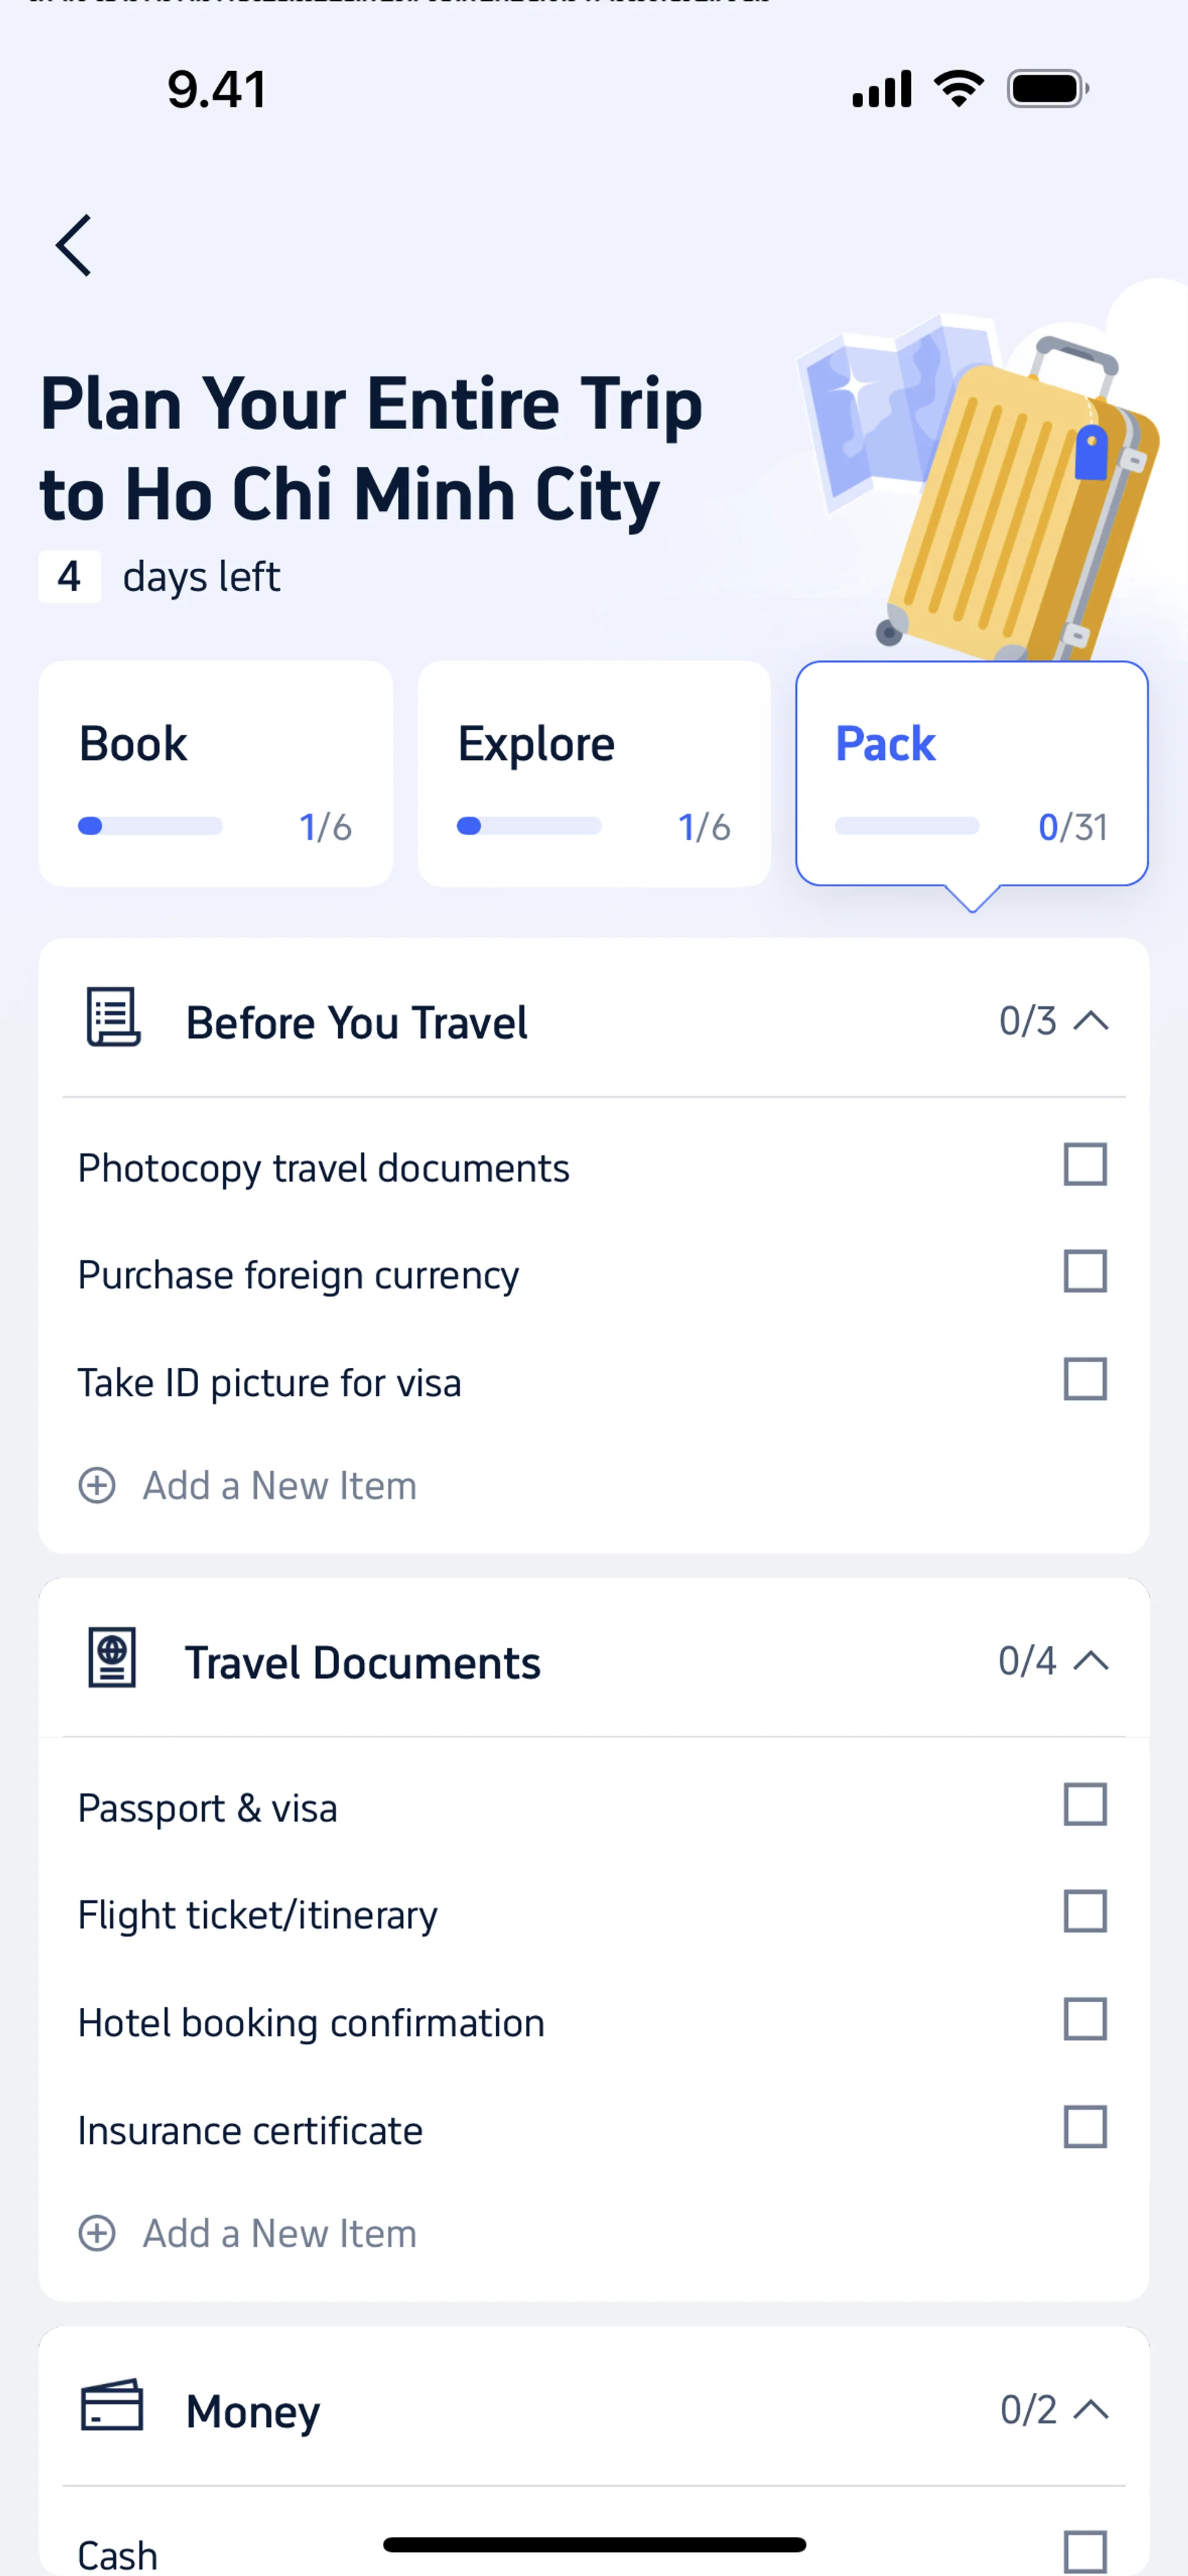Click the Before You Travel checklist icon
Screen dimensions: 1188x2576
pos(113,1018)
